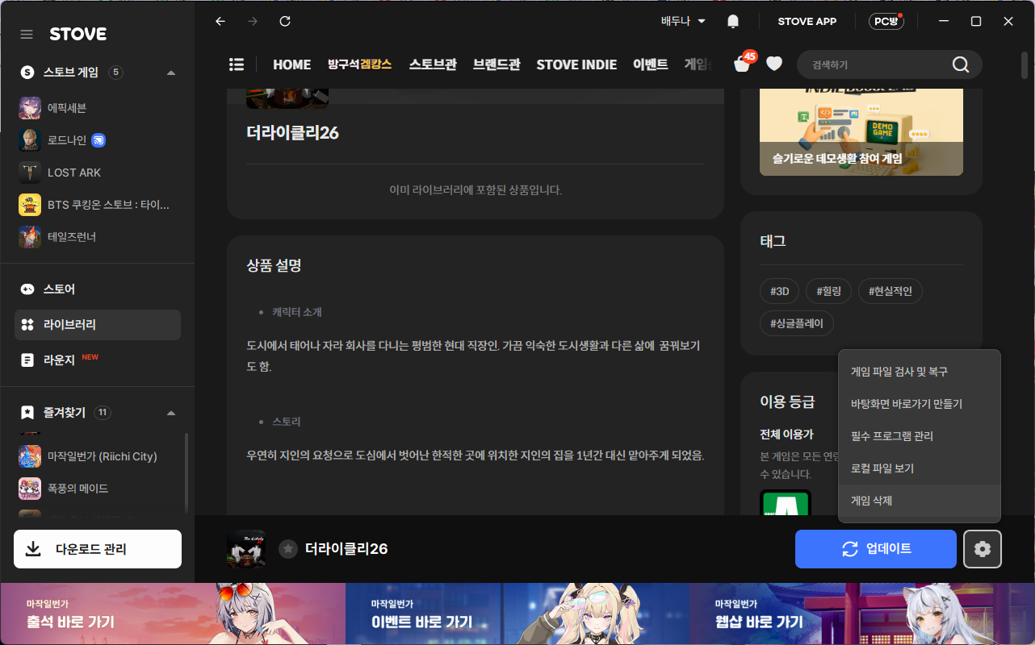This screenshot has height=645, width=1035.
Task: Open the STOVE INDIE tab
Action: [576, 64]
